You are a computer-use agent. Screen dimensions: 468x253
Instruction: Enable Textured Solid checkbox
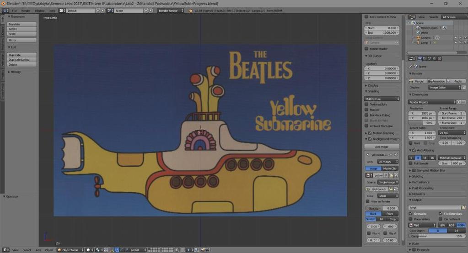(366, 104)
